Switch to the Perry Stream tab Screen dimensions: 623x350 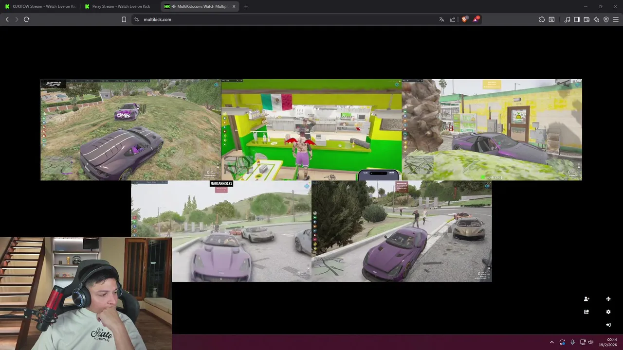[x=120, y=6]
